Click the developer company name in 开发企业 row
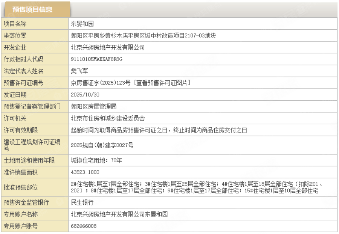Screen dimensions: 339x234 108,48
